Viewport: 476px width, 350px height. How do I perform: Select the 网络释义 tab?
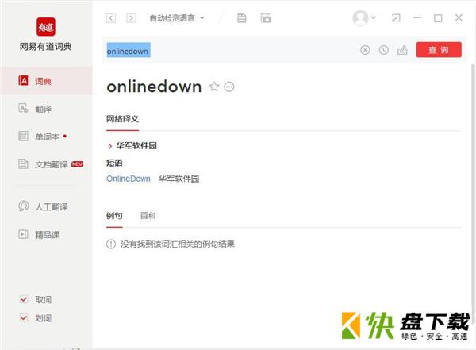[122, 119]
